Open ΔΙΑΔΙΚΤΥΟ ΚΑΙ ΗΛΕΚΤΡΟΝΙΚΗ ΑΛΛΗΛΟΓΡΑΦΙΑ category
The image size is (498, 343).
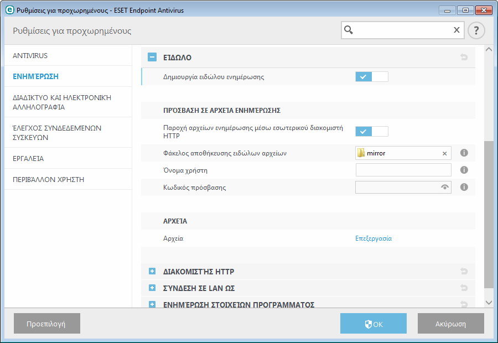coord(68,102)
